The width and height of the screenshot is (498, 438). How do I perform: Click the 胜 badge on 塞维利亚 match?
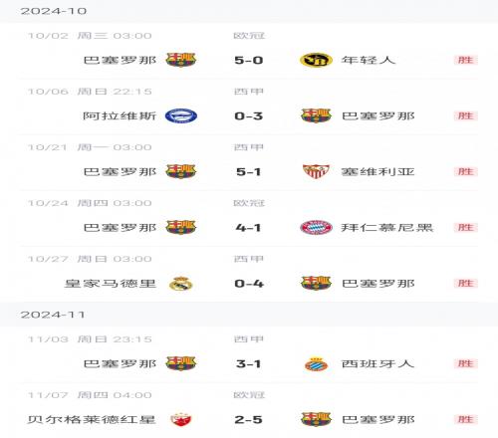pyautogui.click(x=465, y=171)
